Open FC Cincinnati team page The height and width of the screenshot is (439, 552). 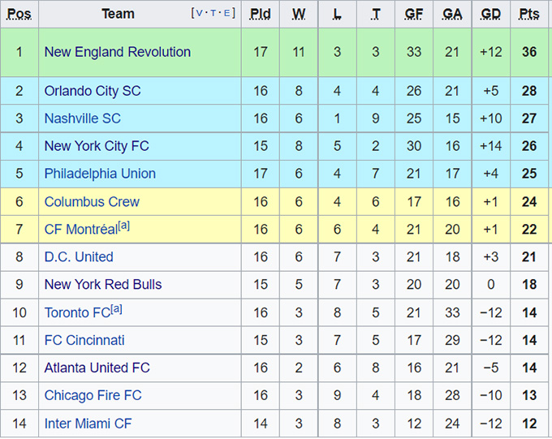pos(84,341)
